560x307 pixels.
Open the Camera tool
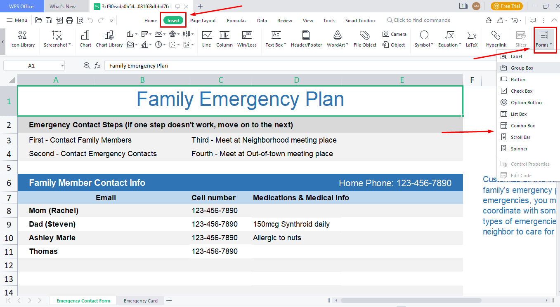click(394, 34)
